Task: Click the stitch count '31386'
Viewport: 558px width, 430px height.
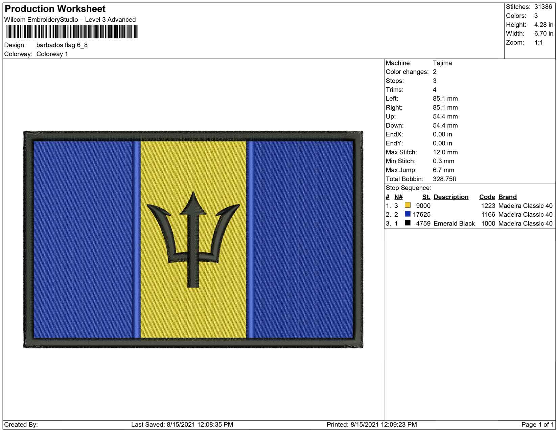Action: (x=543, y=7)
